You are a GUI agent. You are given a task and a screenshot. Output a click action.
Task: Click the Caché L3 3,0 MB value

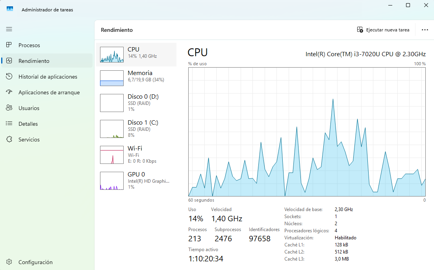click(x=341, y=259)
